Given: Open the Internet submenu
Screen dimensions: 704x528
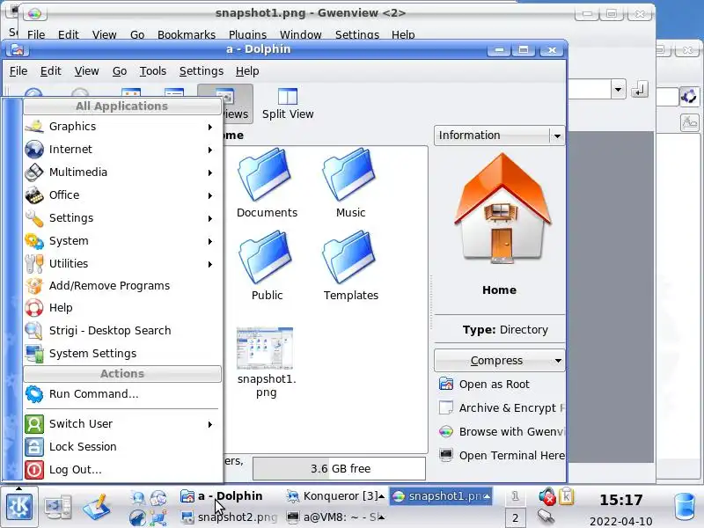Looking at the screenshot, I should pos(122,150).
